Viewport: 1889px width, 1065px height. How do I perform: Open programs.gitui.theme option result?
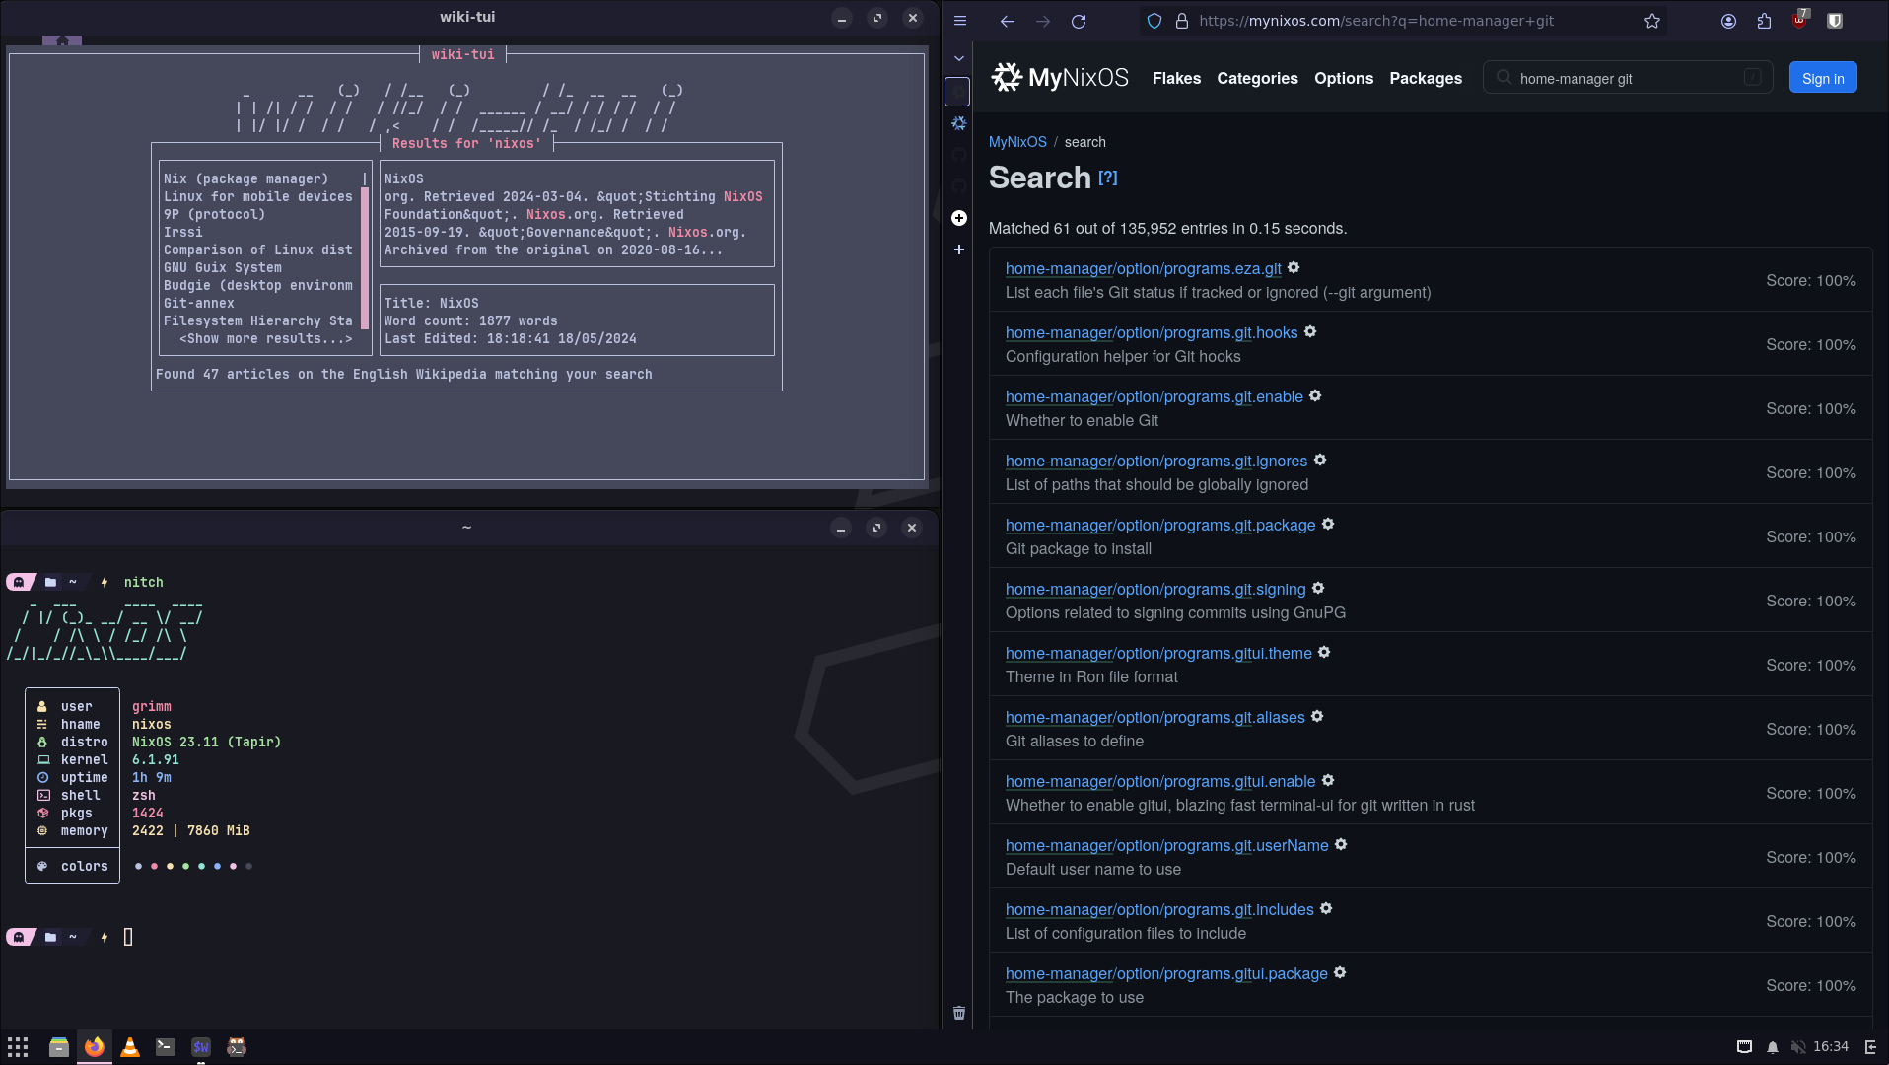tap(1158, 653)
